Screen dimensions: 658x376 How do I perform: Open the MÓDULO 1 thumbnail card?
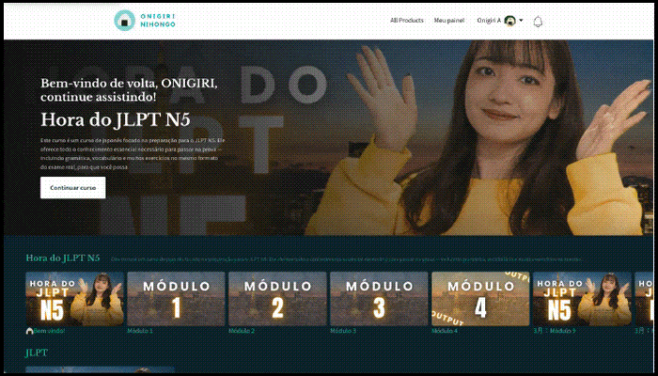[177, 299]
